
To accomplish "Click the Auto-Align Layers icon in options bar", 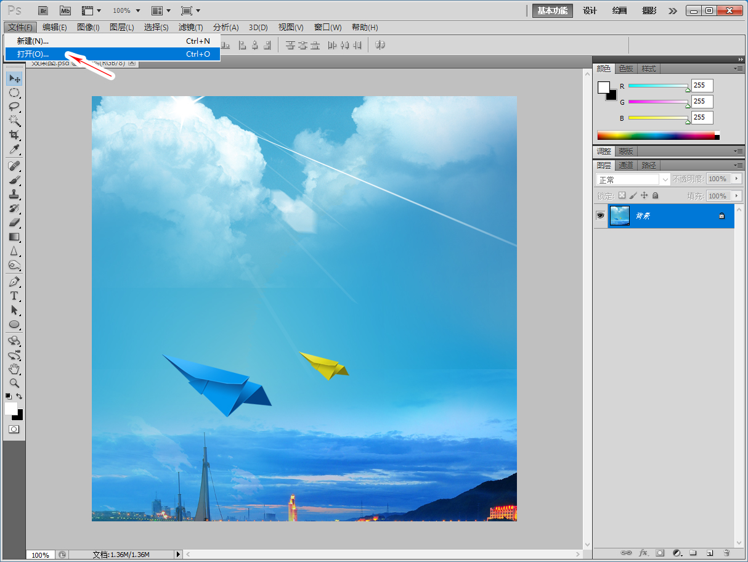I will [x=380, y=45].
